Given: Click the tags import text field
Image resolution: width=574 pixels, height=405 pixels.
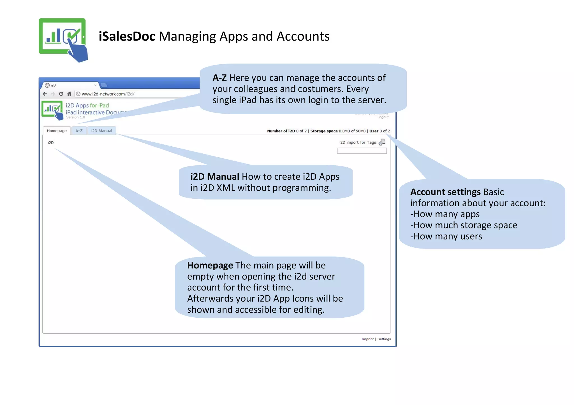Looking at the screenshot, I should pos(362,151).
